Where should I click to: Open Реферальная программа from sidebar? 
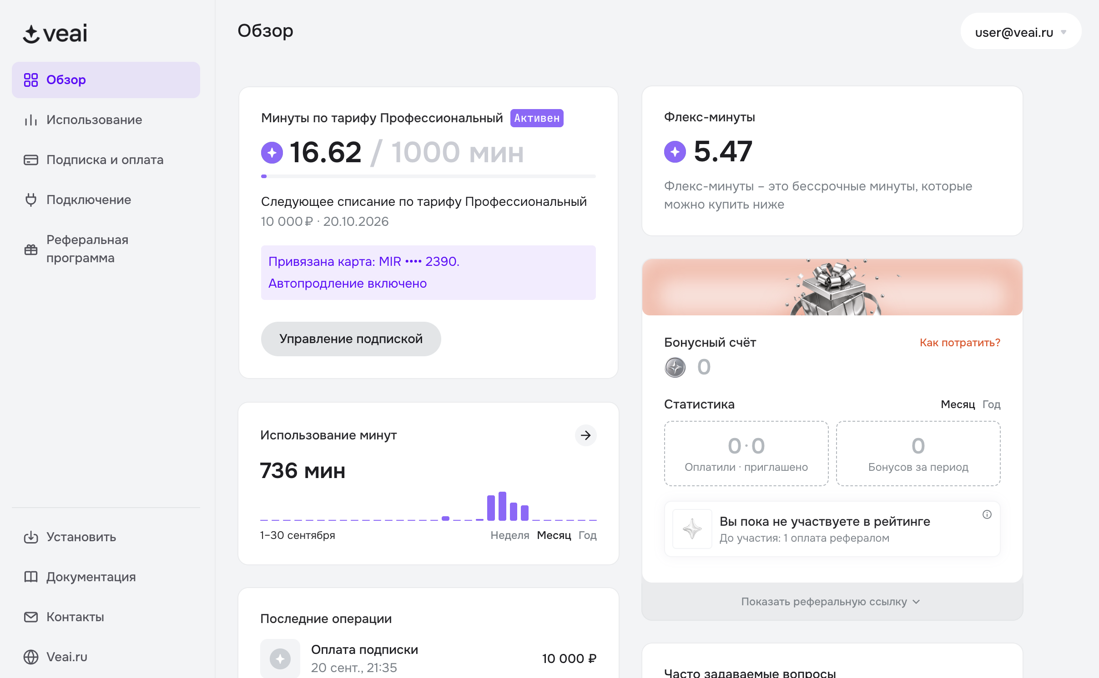(106, 249)
